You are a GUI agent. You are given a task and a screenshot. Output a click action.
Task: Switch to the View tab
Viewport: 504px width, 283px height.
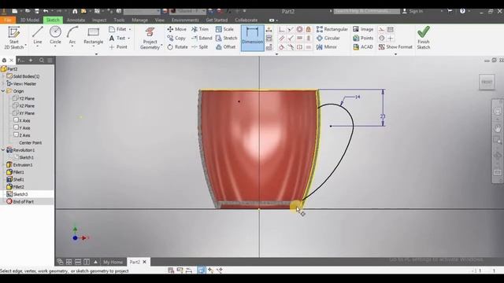click(x=159, y=20)
